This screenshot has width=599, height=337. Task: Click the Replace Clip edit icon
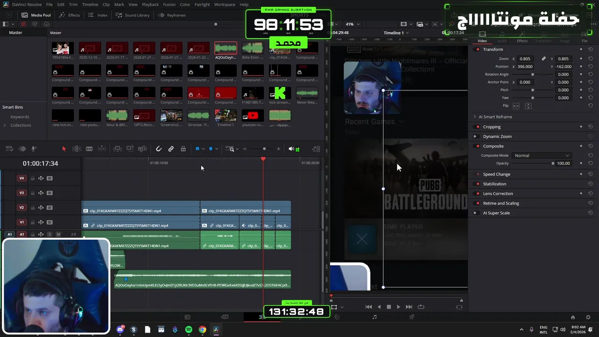tap(143, 149)
